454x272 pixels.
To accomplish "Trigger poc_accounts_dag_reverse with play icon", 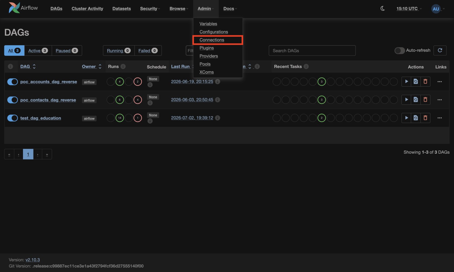I will pyautogui.click(x=406, y=81).
